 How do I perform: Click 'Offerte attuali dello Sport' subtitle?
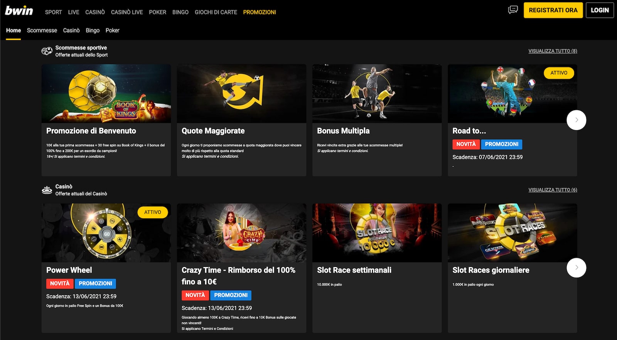[81, 55]
